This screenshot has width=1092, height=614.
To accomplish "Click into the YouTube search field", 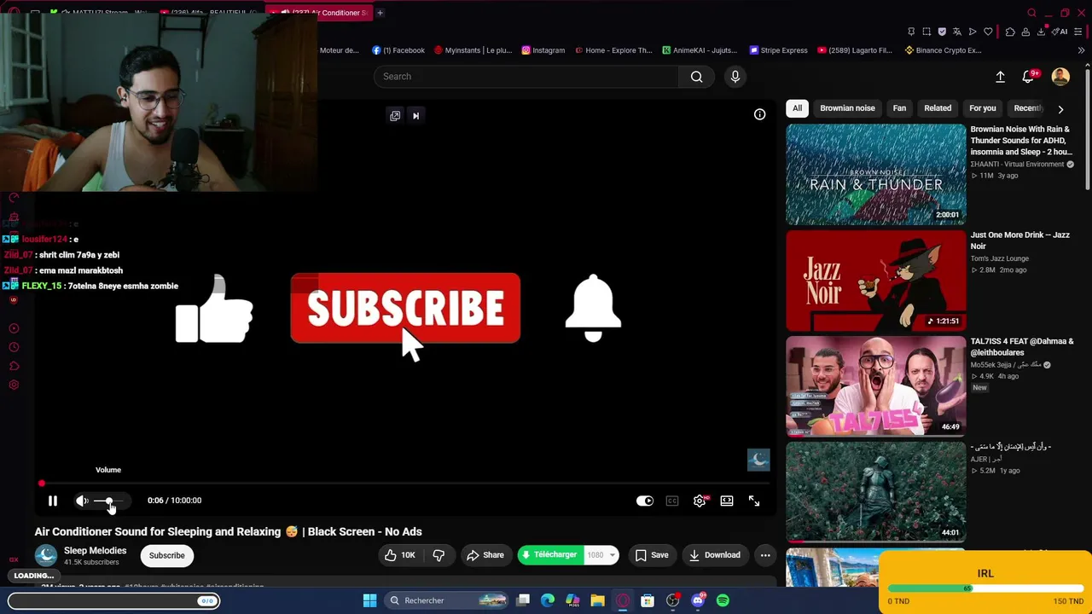I will [526, 77].
